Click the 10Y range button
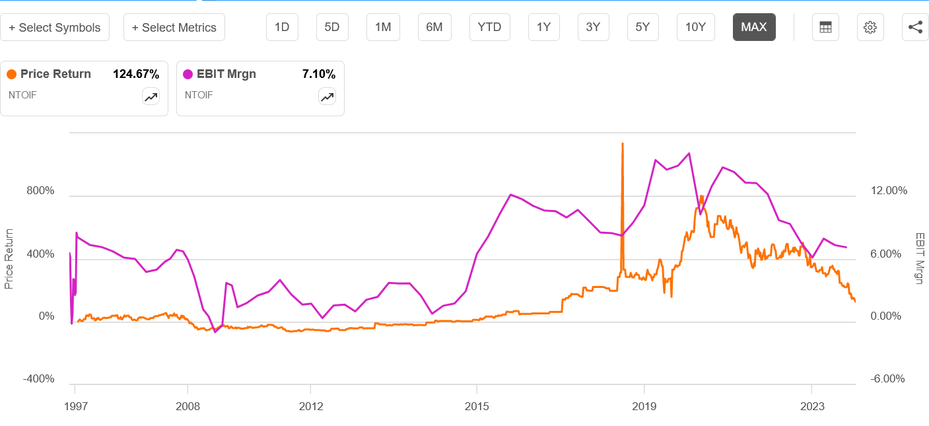The height and width of the screenshot is (426, 929). point(695,27)
